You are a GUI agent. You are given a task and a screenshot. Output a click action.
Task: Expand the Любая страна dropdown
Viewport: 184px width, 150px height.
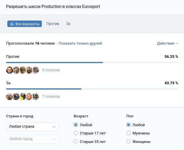(x=32, y=127)
